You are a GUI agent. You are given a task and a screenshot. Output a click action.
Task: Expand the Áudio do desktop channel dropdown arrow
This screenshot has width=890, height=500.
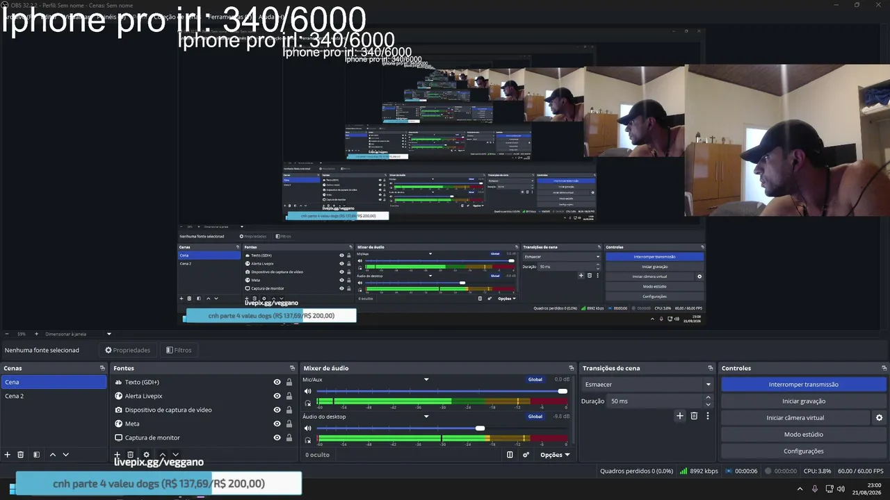click(x=426, y=417)
